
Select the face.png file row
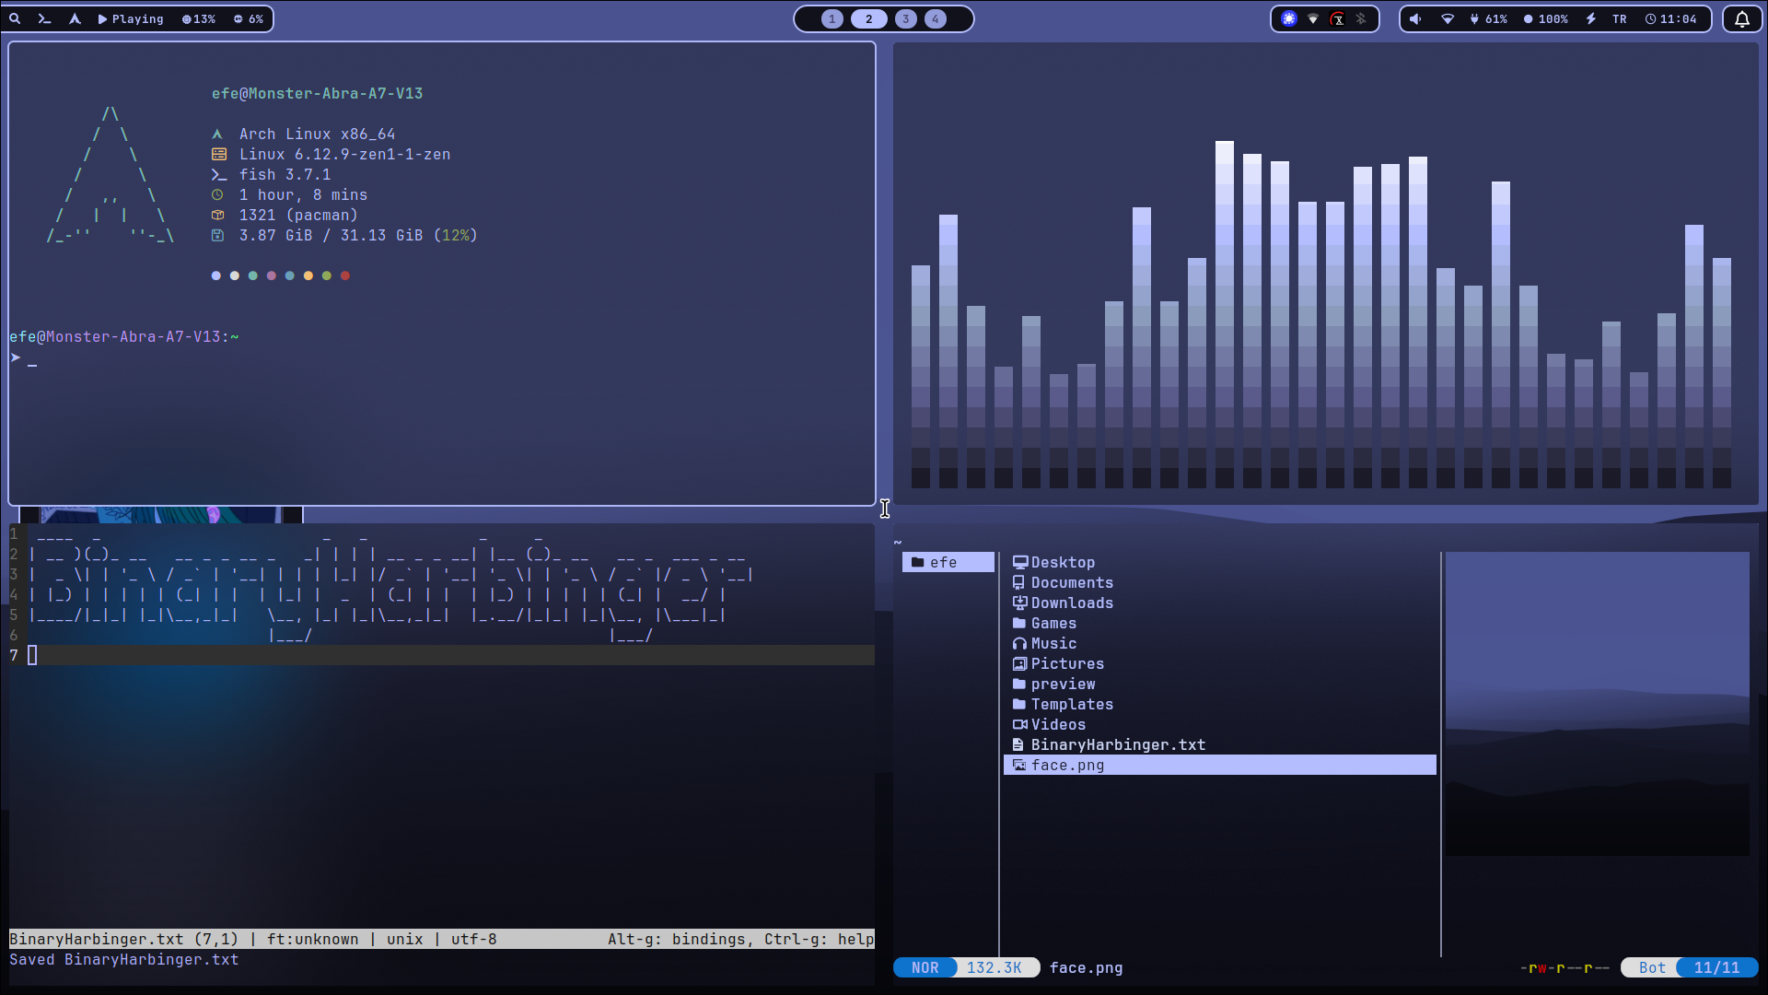pyautogui.click(x=1219, y=765)
